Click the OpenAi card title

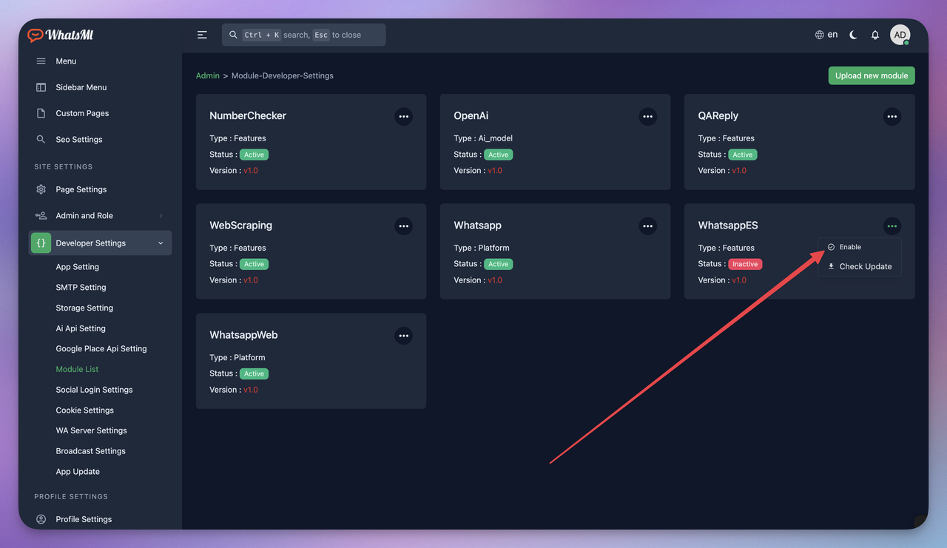coord(471,115)
